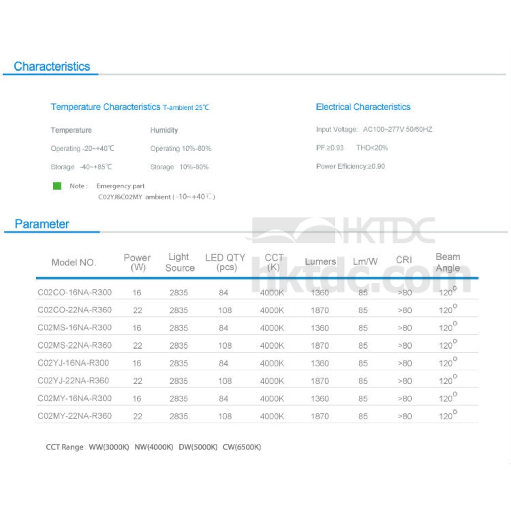Click the green square note marker

[x=57, y=186]
